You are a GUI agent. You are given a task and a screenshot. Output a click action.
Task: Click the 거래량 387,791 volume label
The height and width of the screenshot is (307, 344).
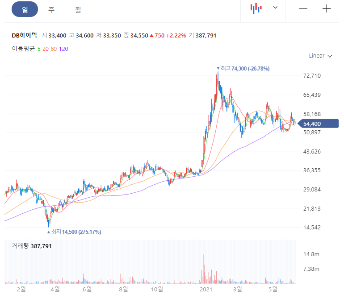pyautogui.click(x=32, y=246)
